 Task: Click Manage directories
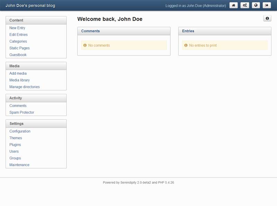pyautogui.click(x=25, y=87)
